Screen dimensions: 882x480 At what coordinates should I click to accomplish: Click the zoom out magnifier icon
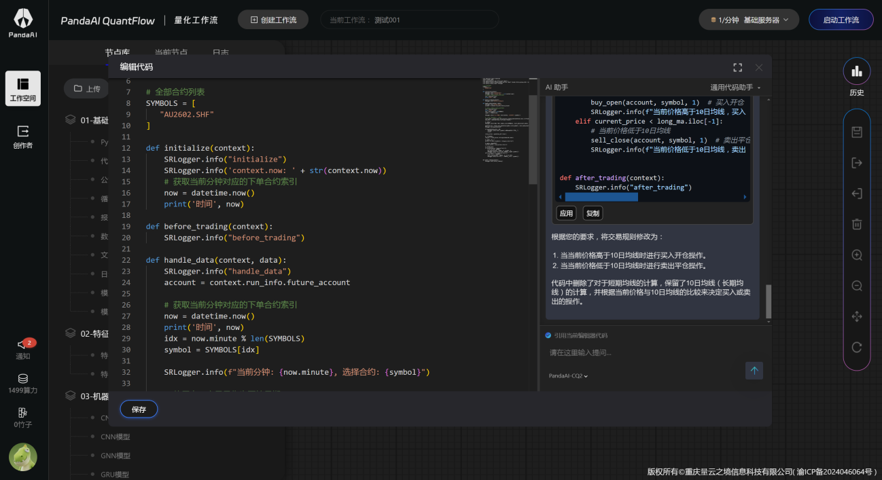(857, 286)
